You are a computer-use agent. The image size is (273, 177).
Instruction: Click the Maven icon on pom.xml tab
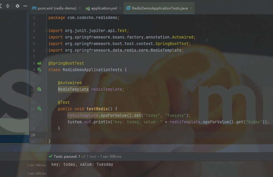34,8
